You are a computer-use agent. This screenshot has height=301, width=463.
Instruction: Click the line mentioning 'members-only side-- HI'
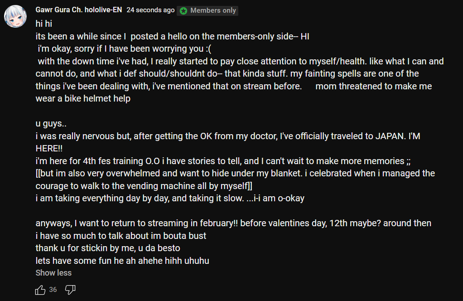(x=173, y=36)
